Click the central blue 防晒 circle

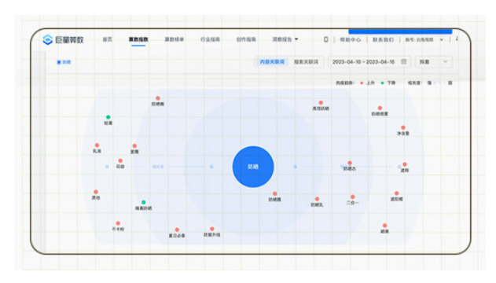[x=253, y=167]
